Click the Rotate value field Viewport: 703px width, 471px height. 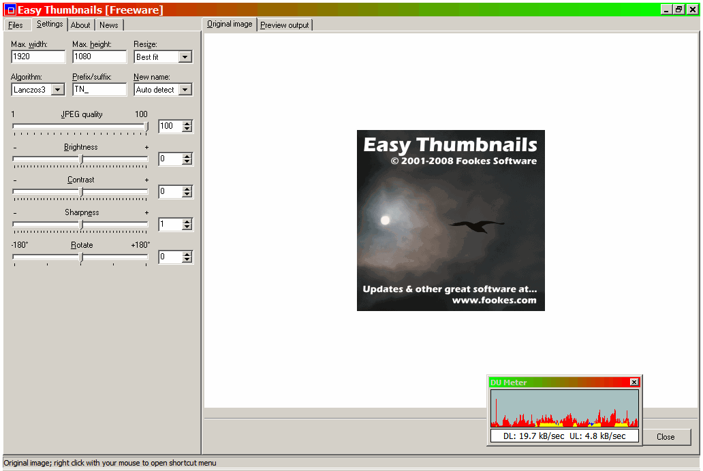tap(170, 257)
